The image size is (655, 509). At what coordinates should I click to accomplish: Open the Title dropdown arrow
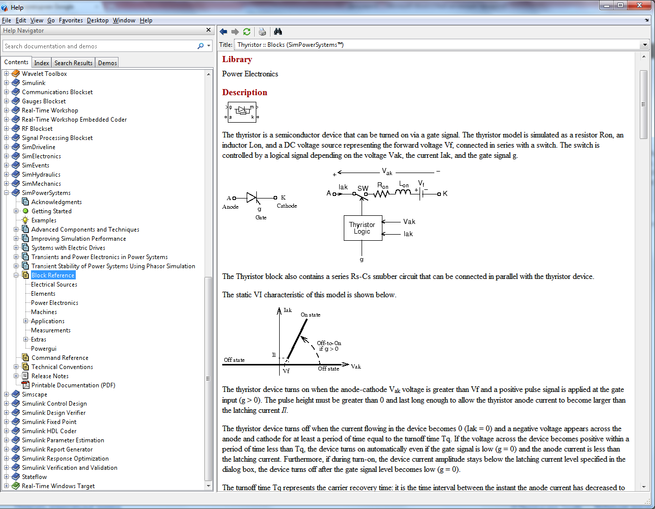point(644,45)
